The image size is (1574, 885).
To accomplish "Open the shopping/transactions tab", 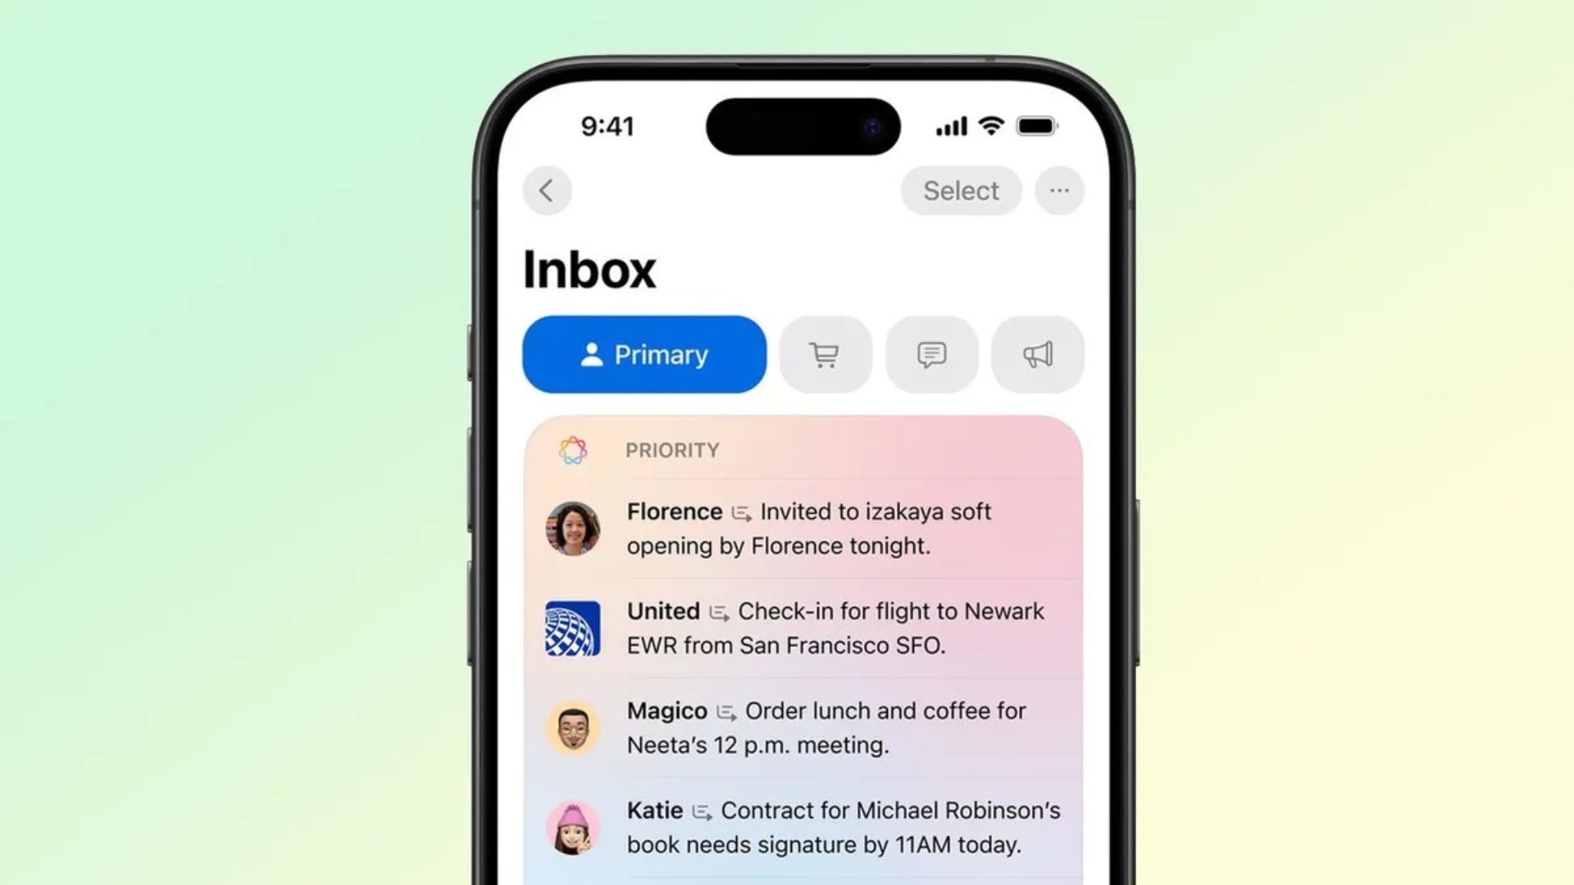I will pyautogui.click(x=825, y=353).
